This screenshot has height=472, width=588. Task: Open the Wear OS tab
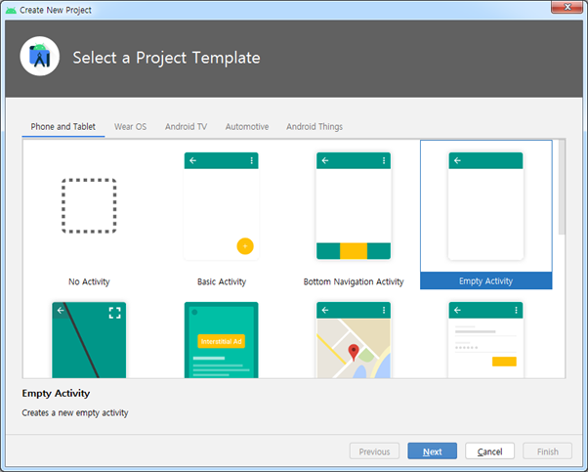(x=130, y=127)
